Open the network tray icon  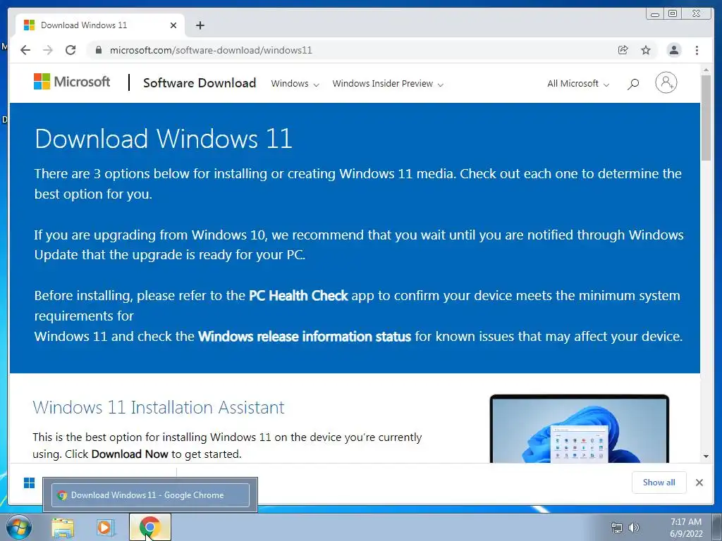point(616,528)
